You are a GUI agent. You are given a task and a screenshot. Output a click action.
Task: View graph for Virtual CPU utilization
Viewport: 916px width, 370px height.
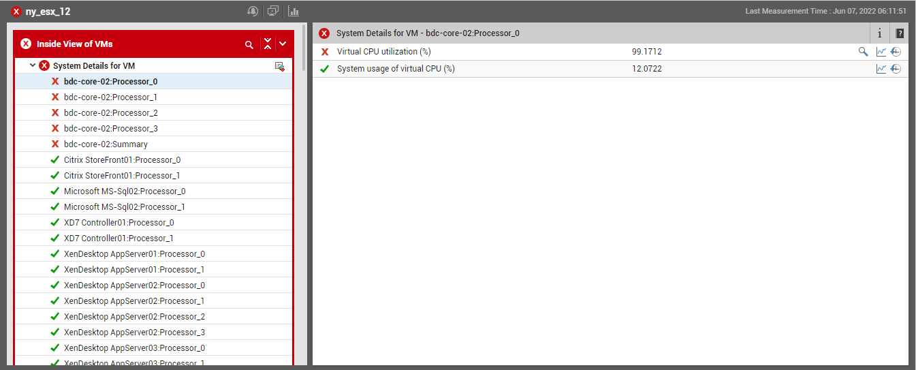click(x=881, y=52)
